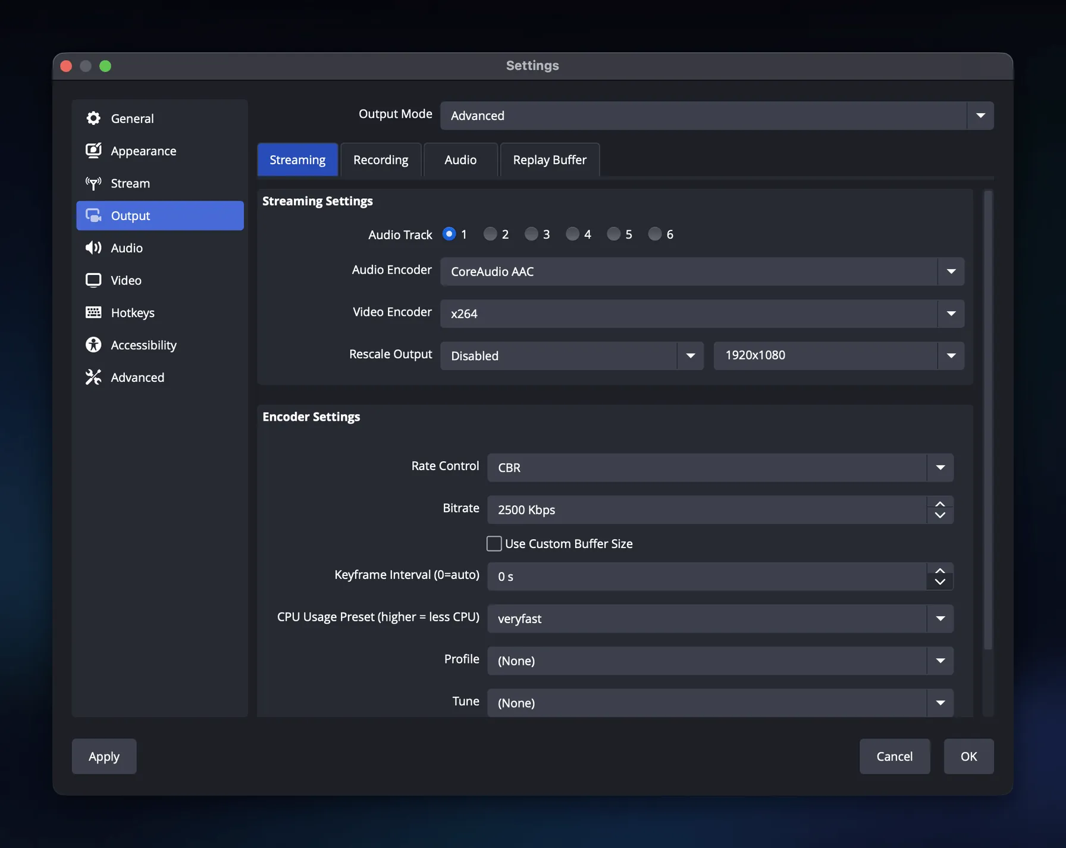Screen dimensions: 1066x848
Task: Click the Accessibility icon
Action: pyautogui.click(x=93, y=345)
